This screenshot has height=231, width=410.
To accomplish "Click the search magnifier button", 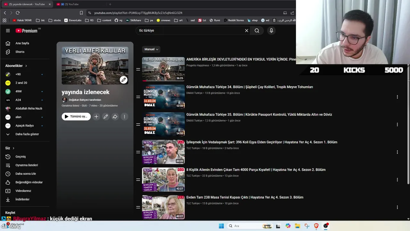I will (257, 30).
